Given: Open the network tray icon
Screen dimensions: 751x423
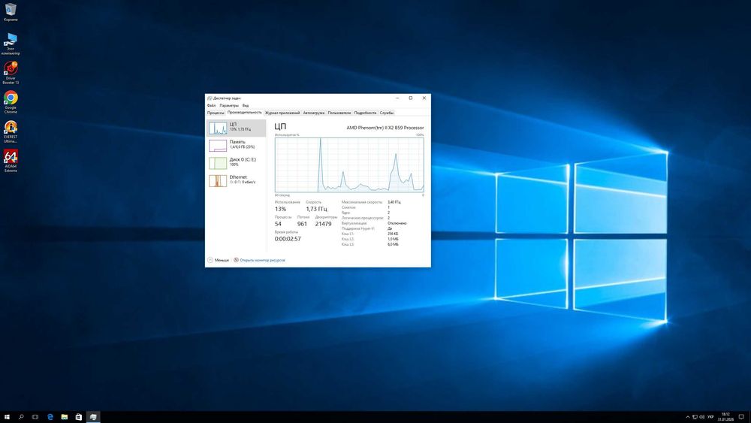Looking at the screenshot, I should tap(695, 417).
